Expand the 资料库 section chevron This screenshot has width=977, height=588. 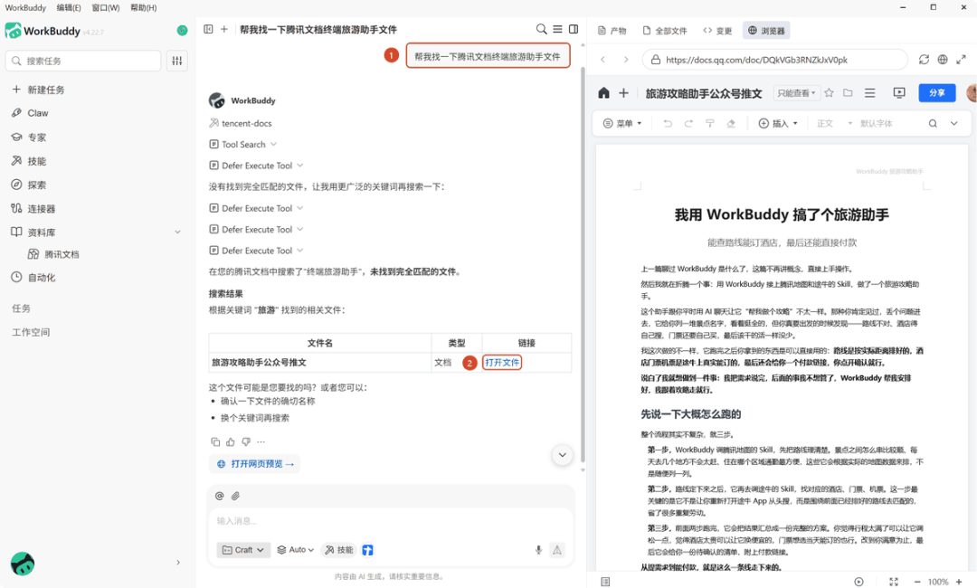[177, 232]
